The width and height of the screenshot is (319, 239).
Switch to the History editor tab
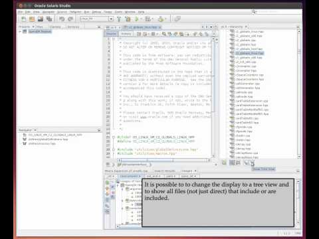click(x=126, y=34)
